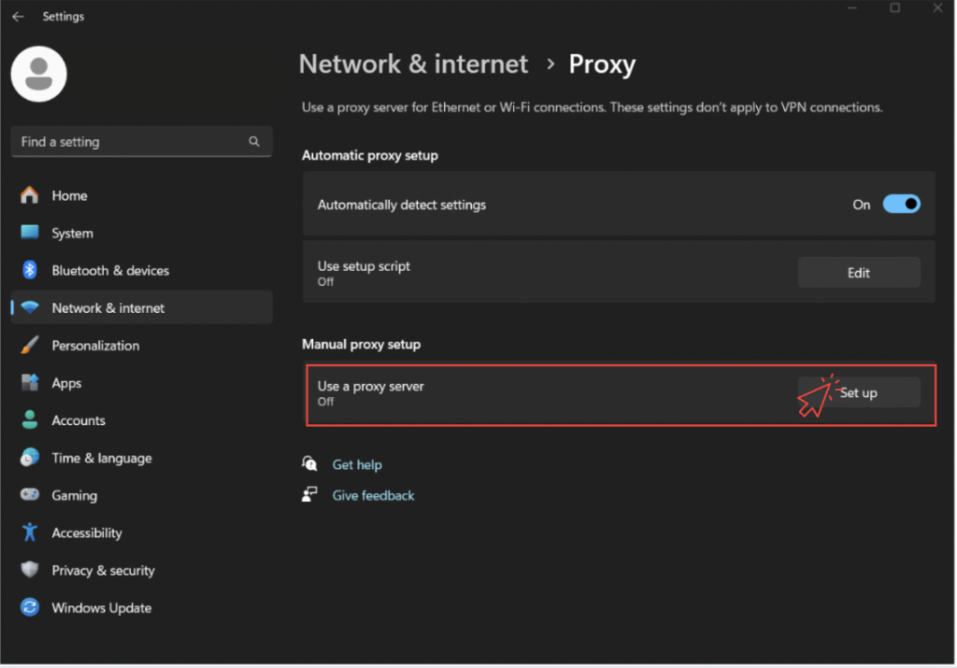Open the Get help link
This screenshot has width=957, height=668.
(357, 464)
